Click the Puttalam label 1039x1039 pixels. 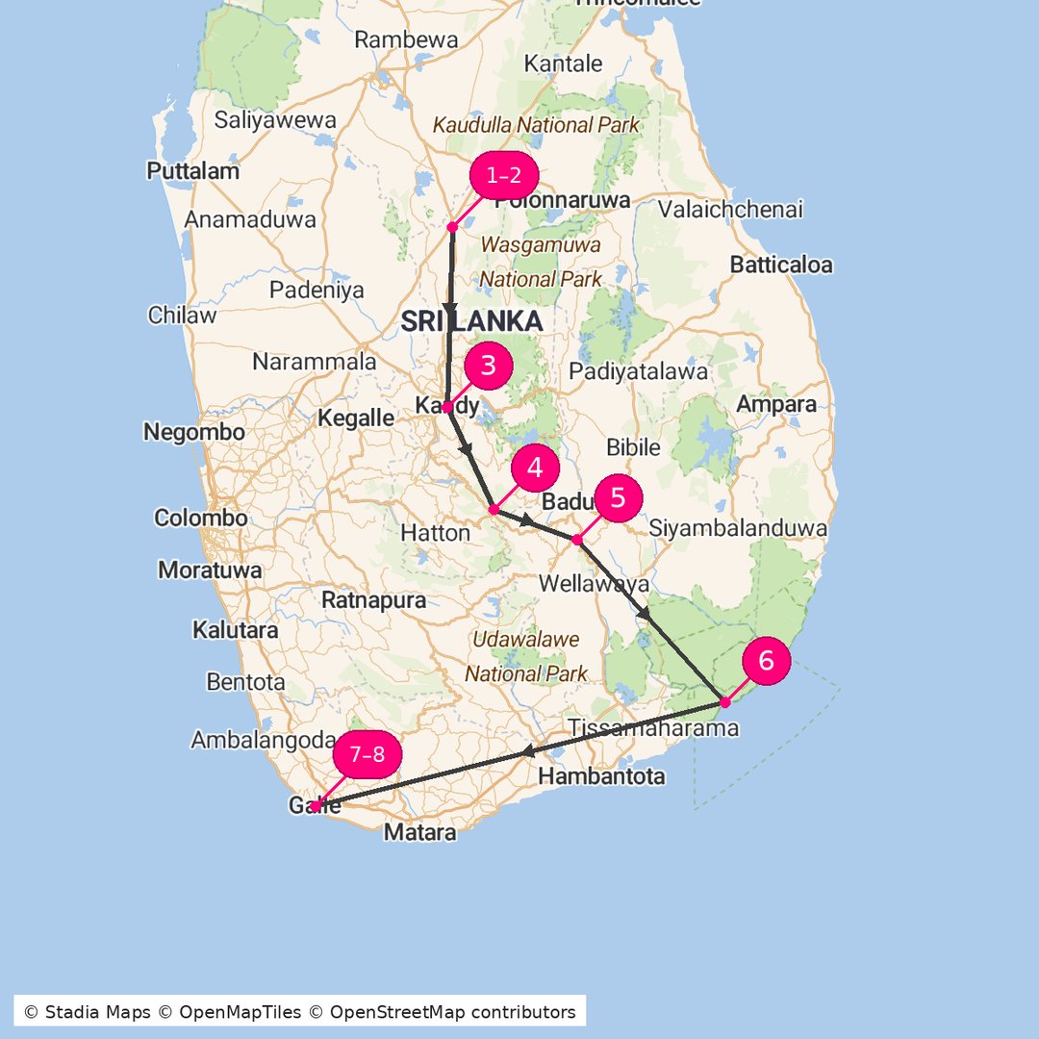pyautogui.click(x=192, y=171)
